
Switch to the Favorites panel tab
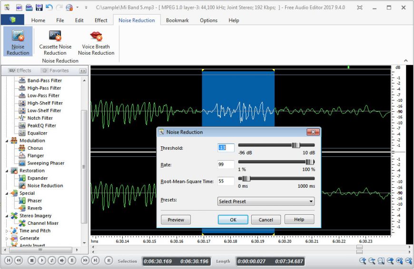pos(55,70)
